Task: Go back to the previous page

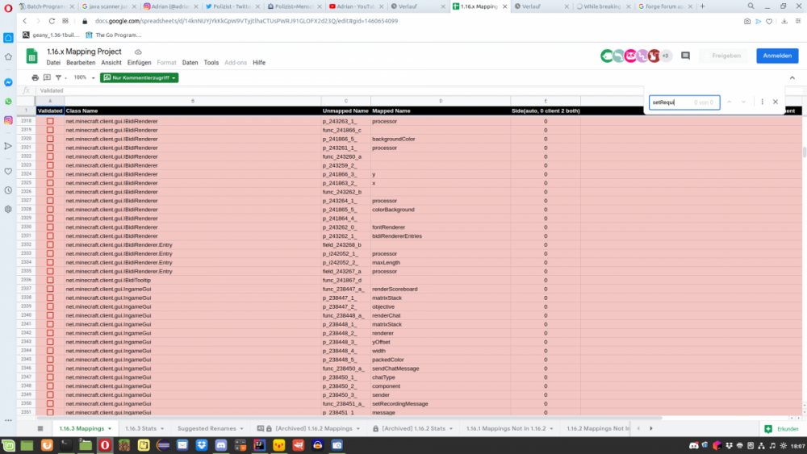Action: (x=25, y=21)
